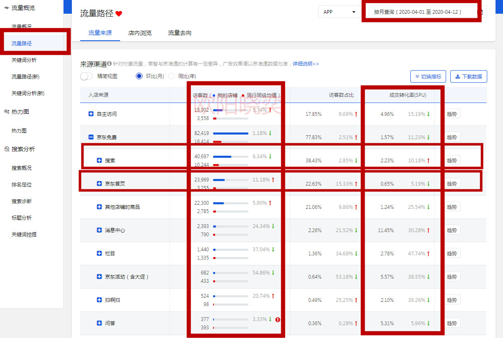Click the blue visitor bar for 京东免费
The height and width of the screenshot is (338, 503).
231,133
